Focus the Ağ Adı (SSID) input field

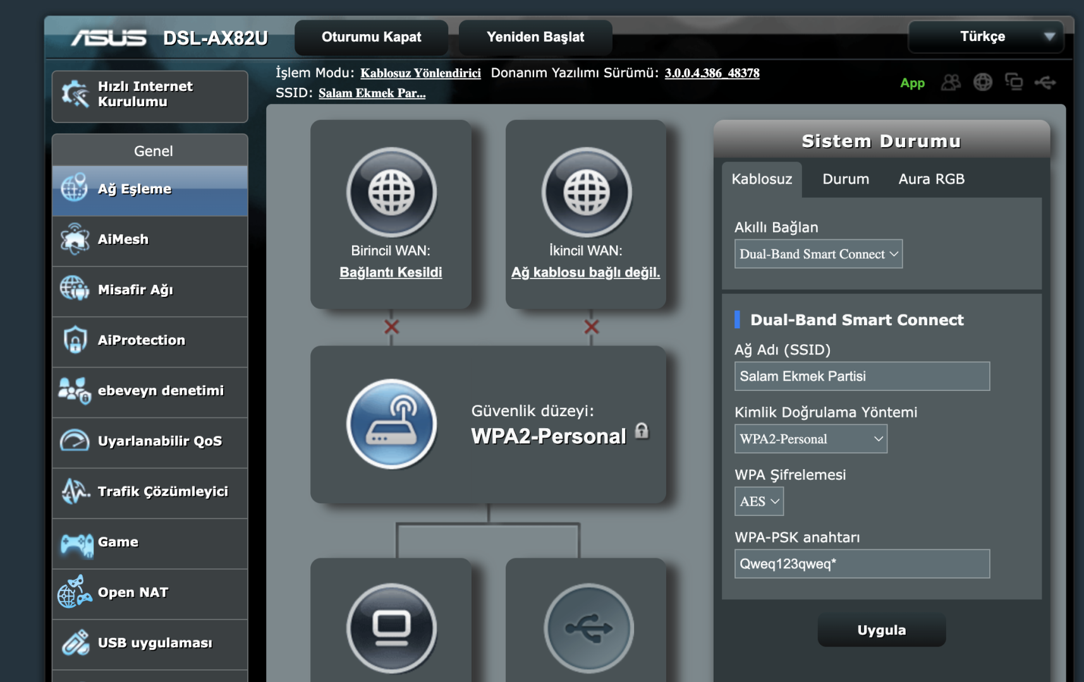tap(862, 376)
